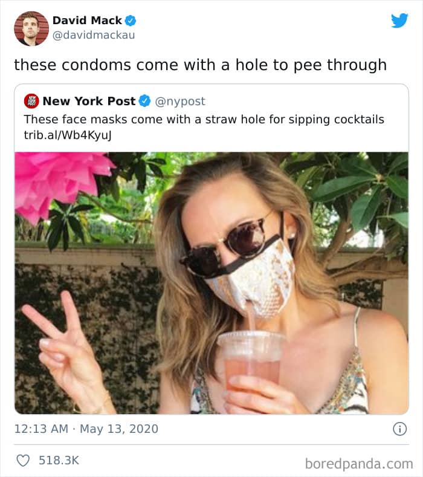
Task: Click the @nypost handle
Action: click(x=180, y=102)
